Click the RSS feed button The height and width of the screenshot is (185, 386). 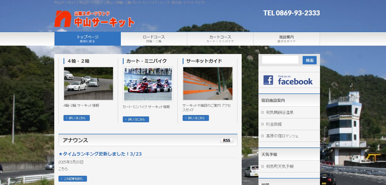pyautogui.click(x=227, y=140)
